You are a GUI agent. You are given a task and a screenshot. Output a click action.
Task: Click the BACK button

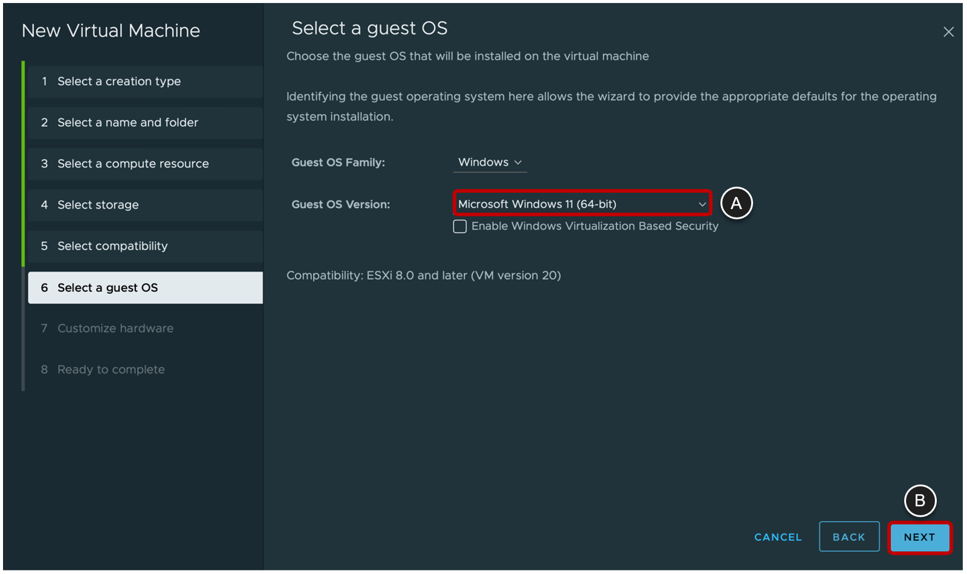click(x=849, y=537)
